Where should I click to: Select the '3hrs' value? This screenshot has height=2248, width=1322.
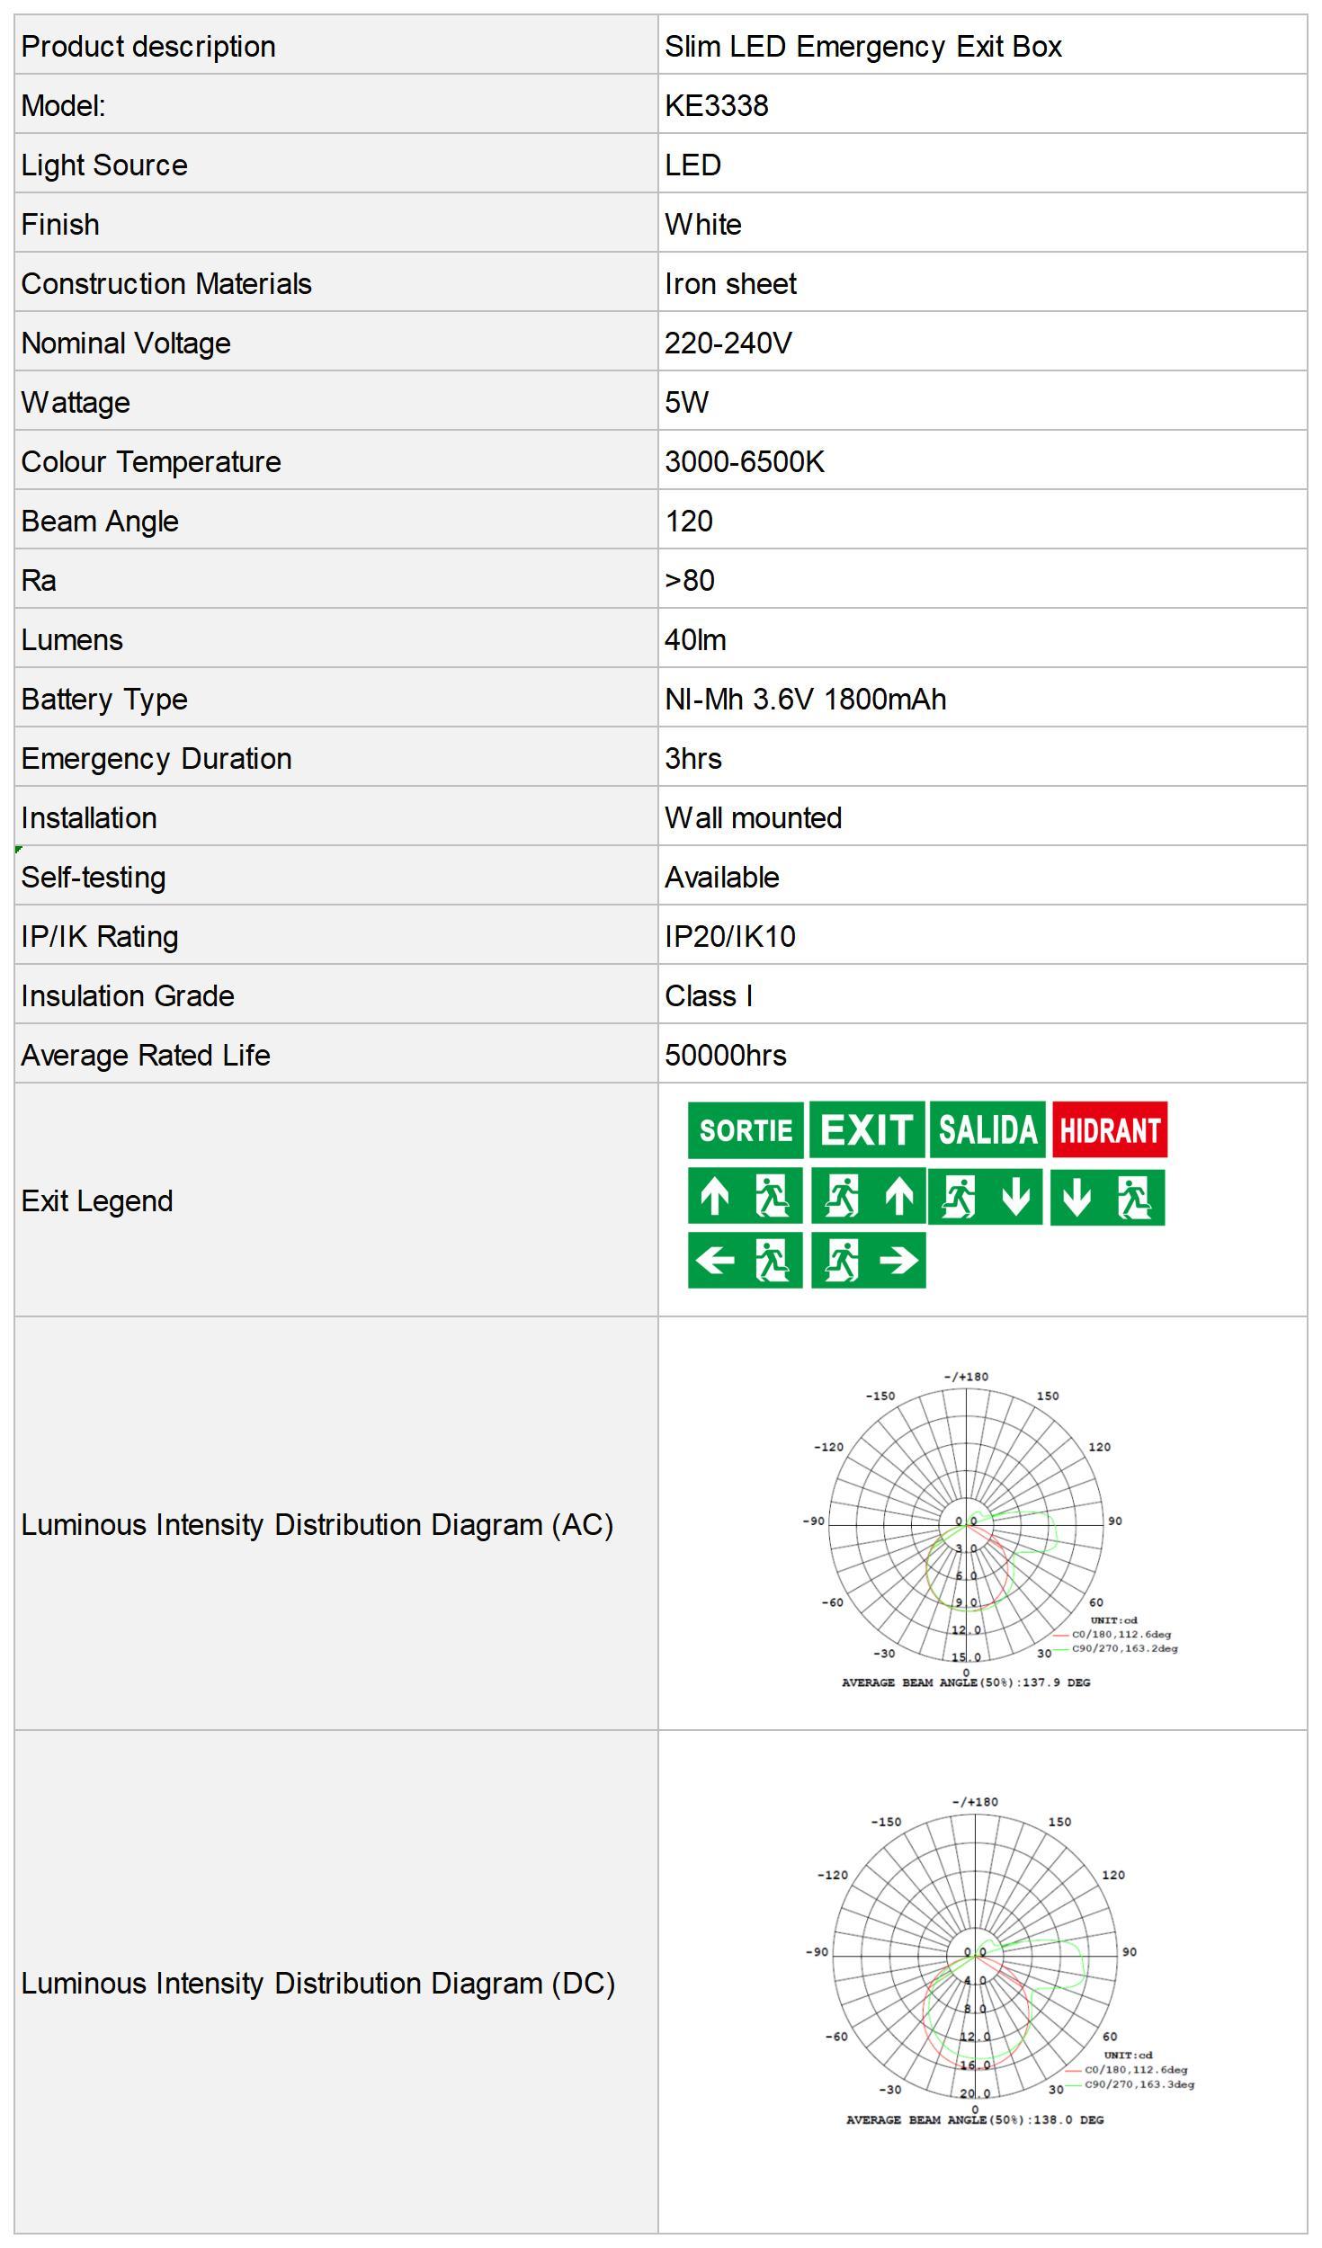[x=693, y=758]
